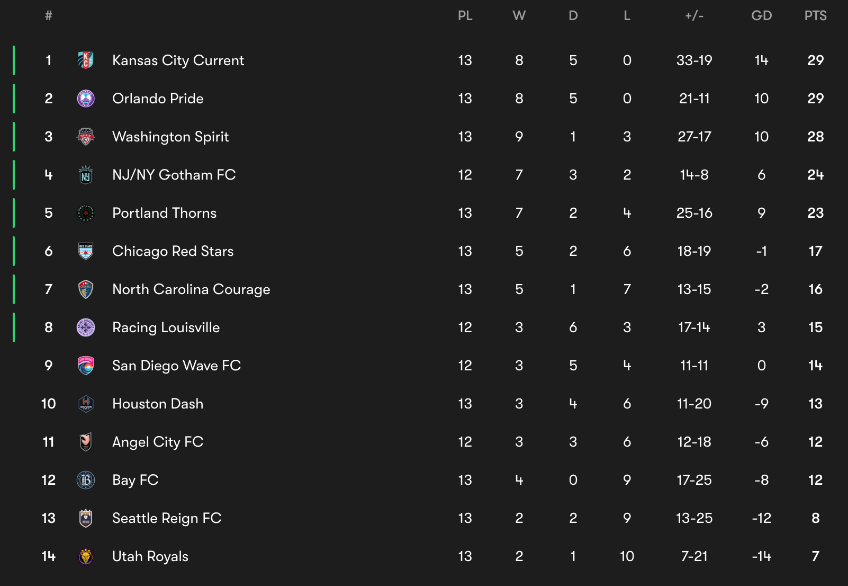This screenshot has width=848, height=586.
Task: Open the North Carolina Courage team link
Action: pyautogui.click(x=191, y=289)
